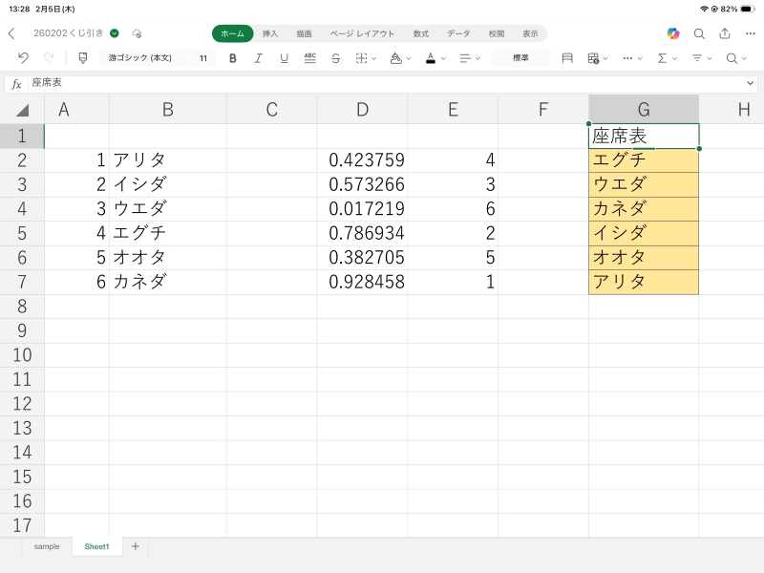Open the fill color bucket picker
Screen dimensions: 764x573
point(399,58)
